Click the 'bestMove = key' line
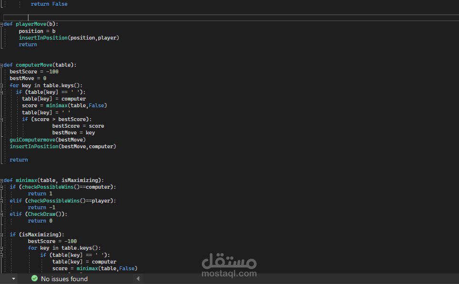 (x=73, y=133)
